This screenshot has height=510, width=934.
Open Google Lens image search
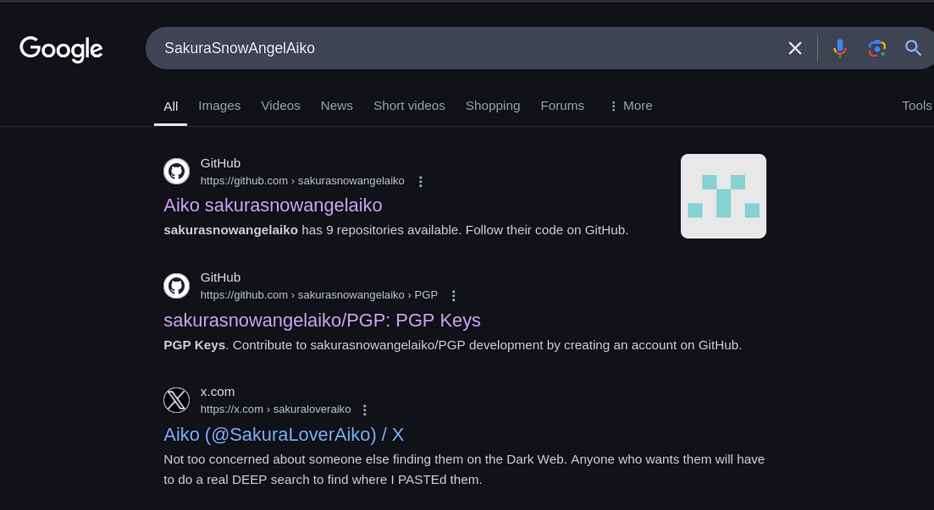877,48
